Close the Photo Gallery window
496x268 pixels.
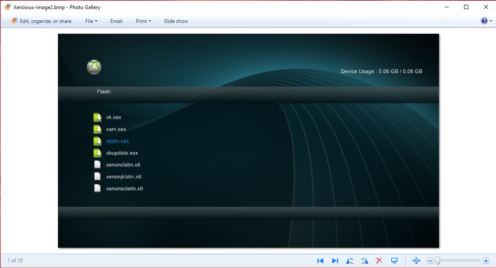point(486,7)
